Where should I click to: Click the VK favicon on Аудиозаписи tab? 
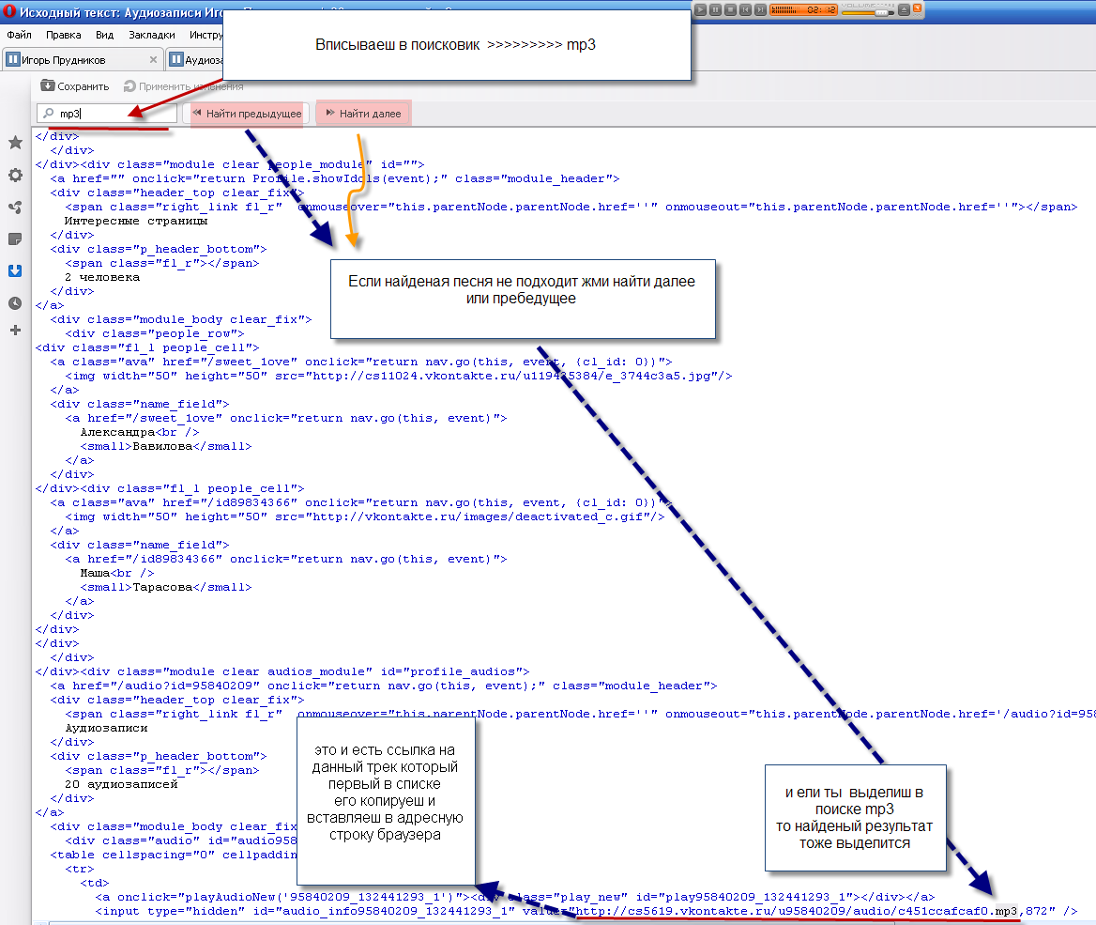176,59
